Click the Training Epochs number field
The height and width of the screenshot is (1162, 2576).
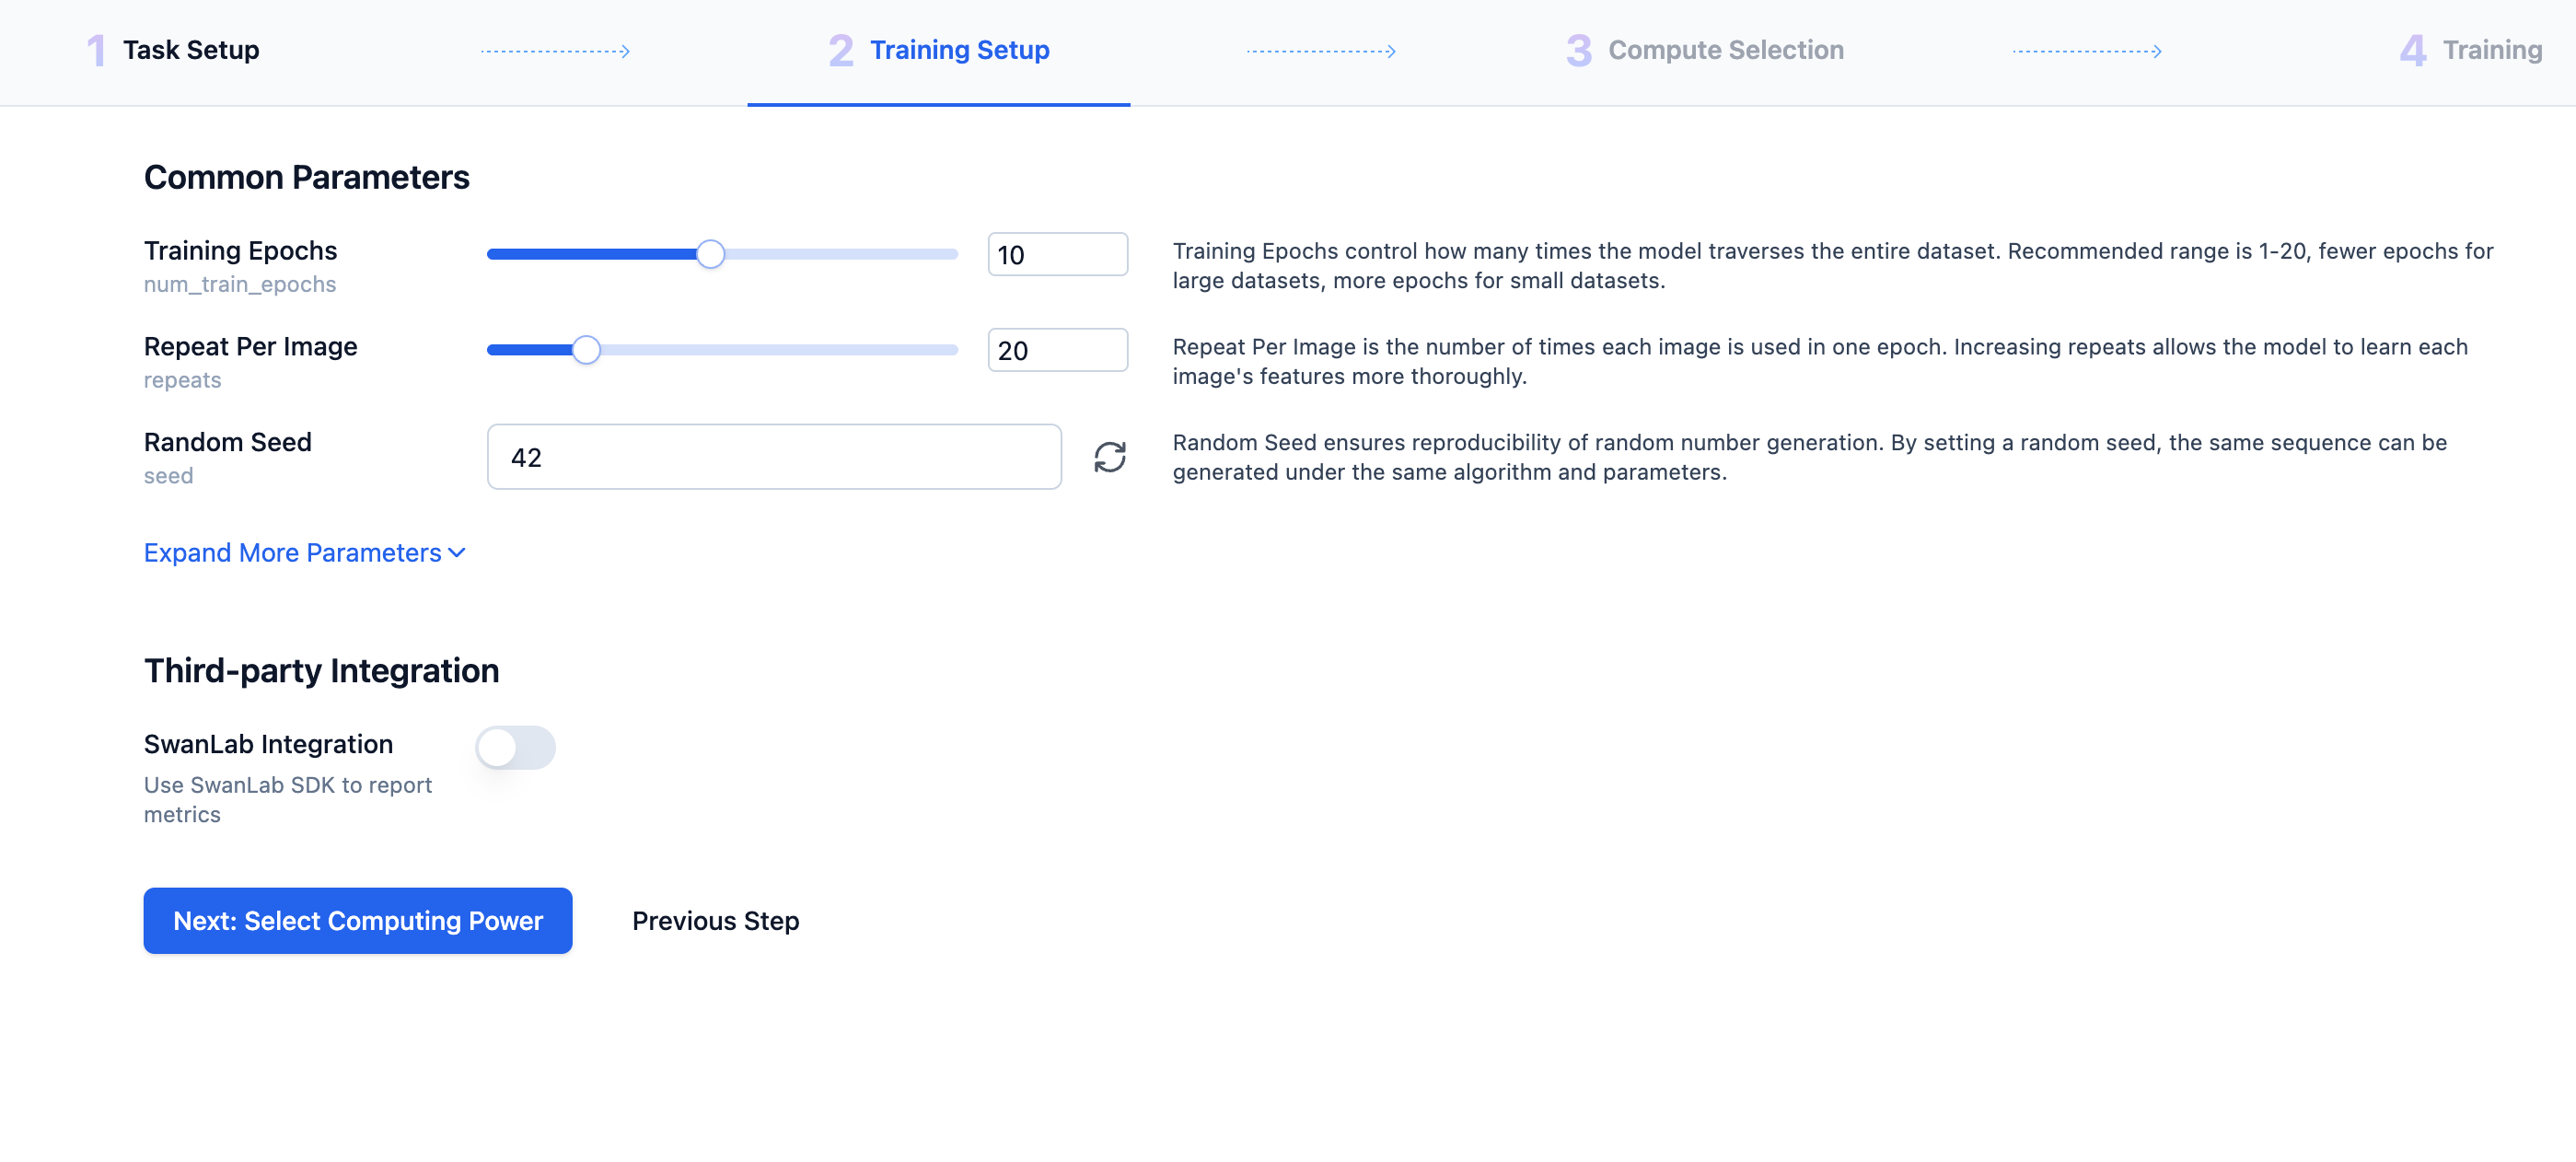click(x=1057, y=254)
